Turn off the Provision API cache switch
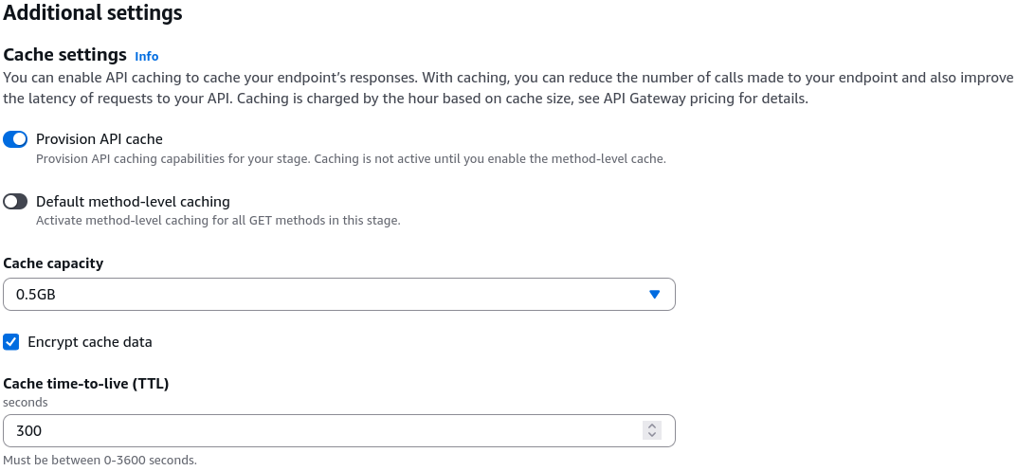The height and width of the screenshot is (471, 1017). pyautogui.click(x=15, y=139)
